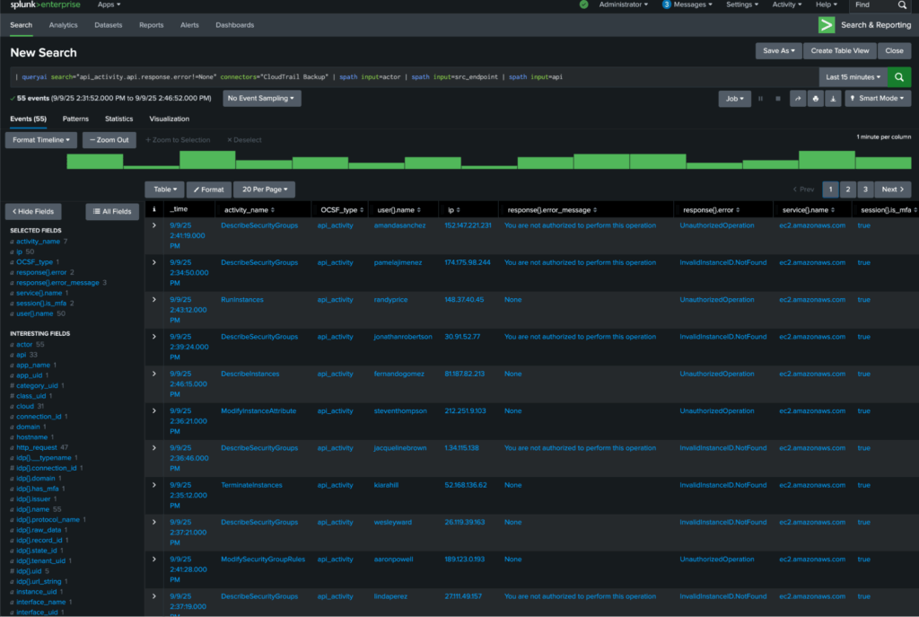919x617 pixels.
Task: Expand the fernandogomez event row
Action: [x=154, y=374]
